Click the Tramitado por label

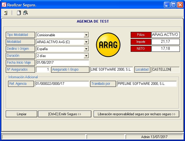pos(103,84)
